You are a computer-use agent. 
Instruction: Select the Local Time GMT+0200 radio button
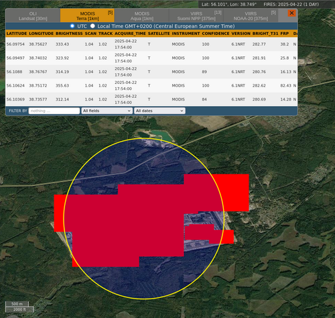point(92,26)
